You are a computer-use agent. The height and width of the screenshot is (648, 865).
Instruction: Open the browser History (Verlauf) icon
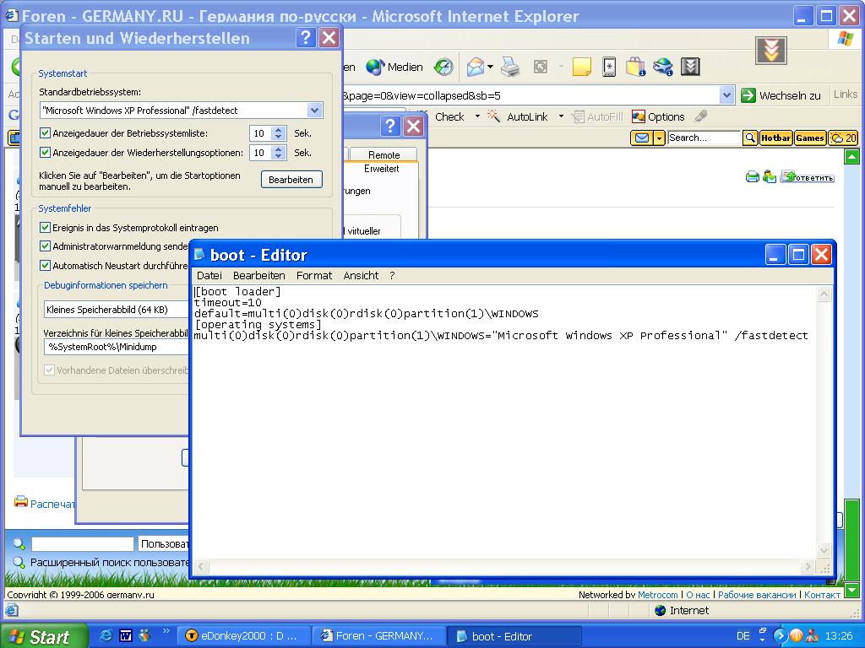(443, 67)
